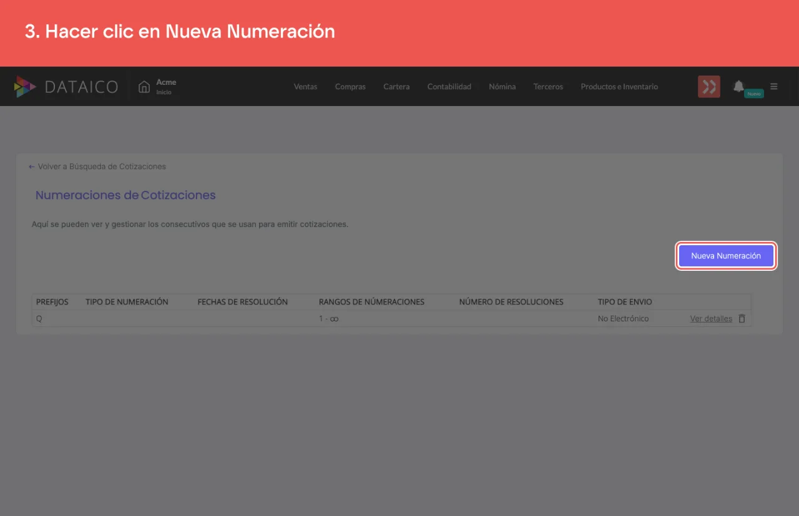799x516 pixels.
Task: Open the Nómina menu
Action: (x=502, y=87)
